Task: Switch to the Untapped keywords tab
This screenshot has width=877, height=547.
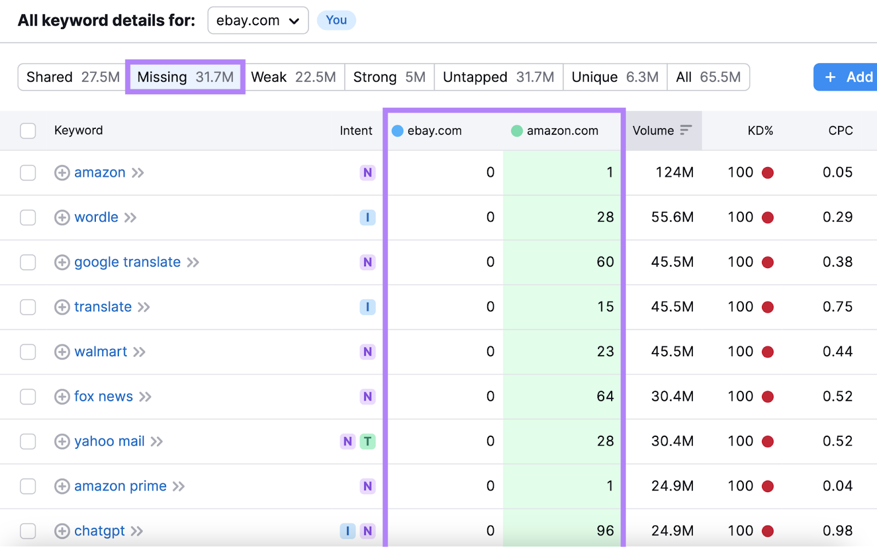Action: [x=498, y=77]
